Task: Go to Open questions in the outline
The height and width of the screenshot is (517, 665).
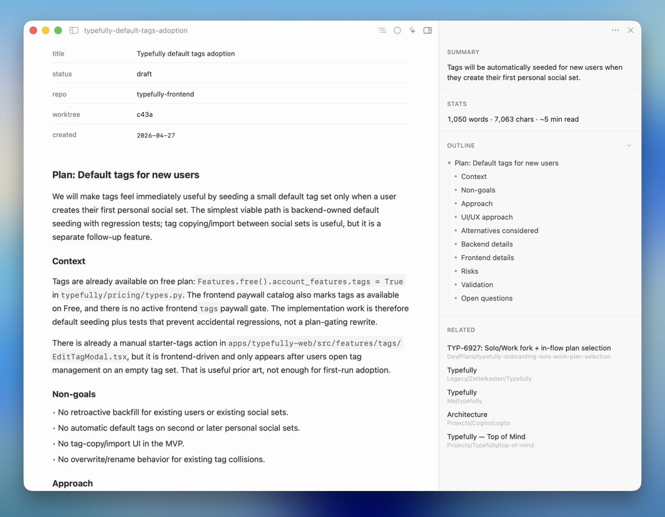Action: [487, 298]
